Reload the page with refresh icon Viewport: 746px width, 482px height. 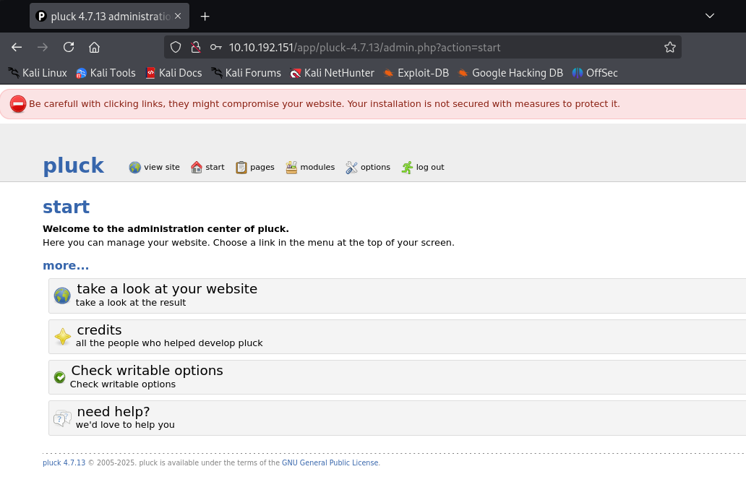click(x=69, y=47)
